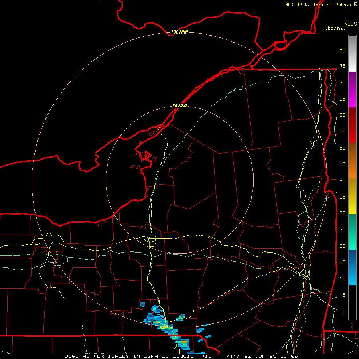359x359 pixels.
Task: Click the scale value 55
Action: click(343, 131)
